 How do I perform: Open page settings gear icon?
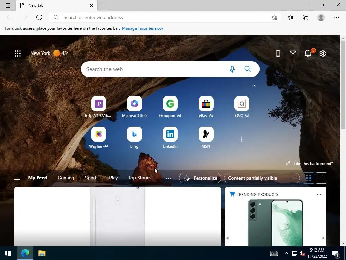323,53
